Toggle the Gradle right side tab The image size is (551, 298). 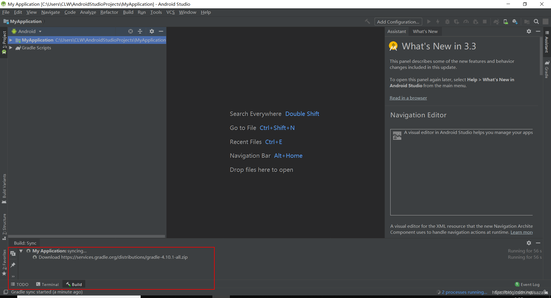(547, 69)
